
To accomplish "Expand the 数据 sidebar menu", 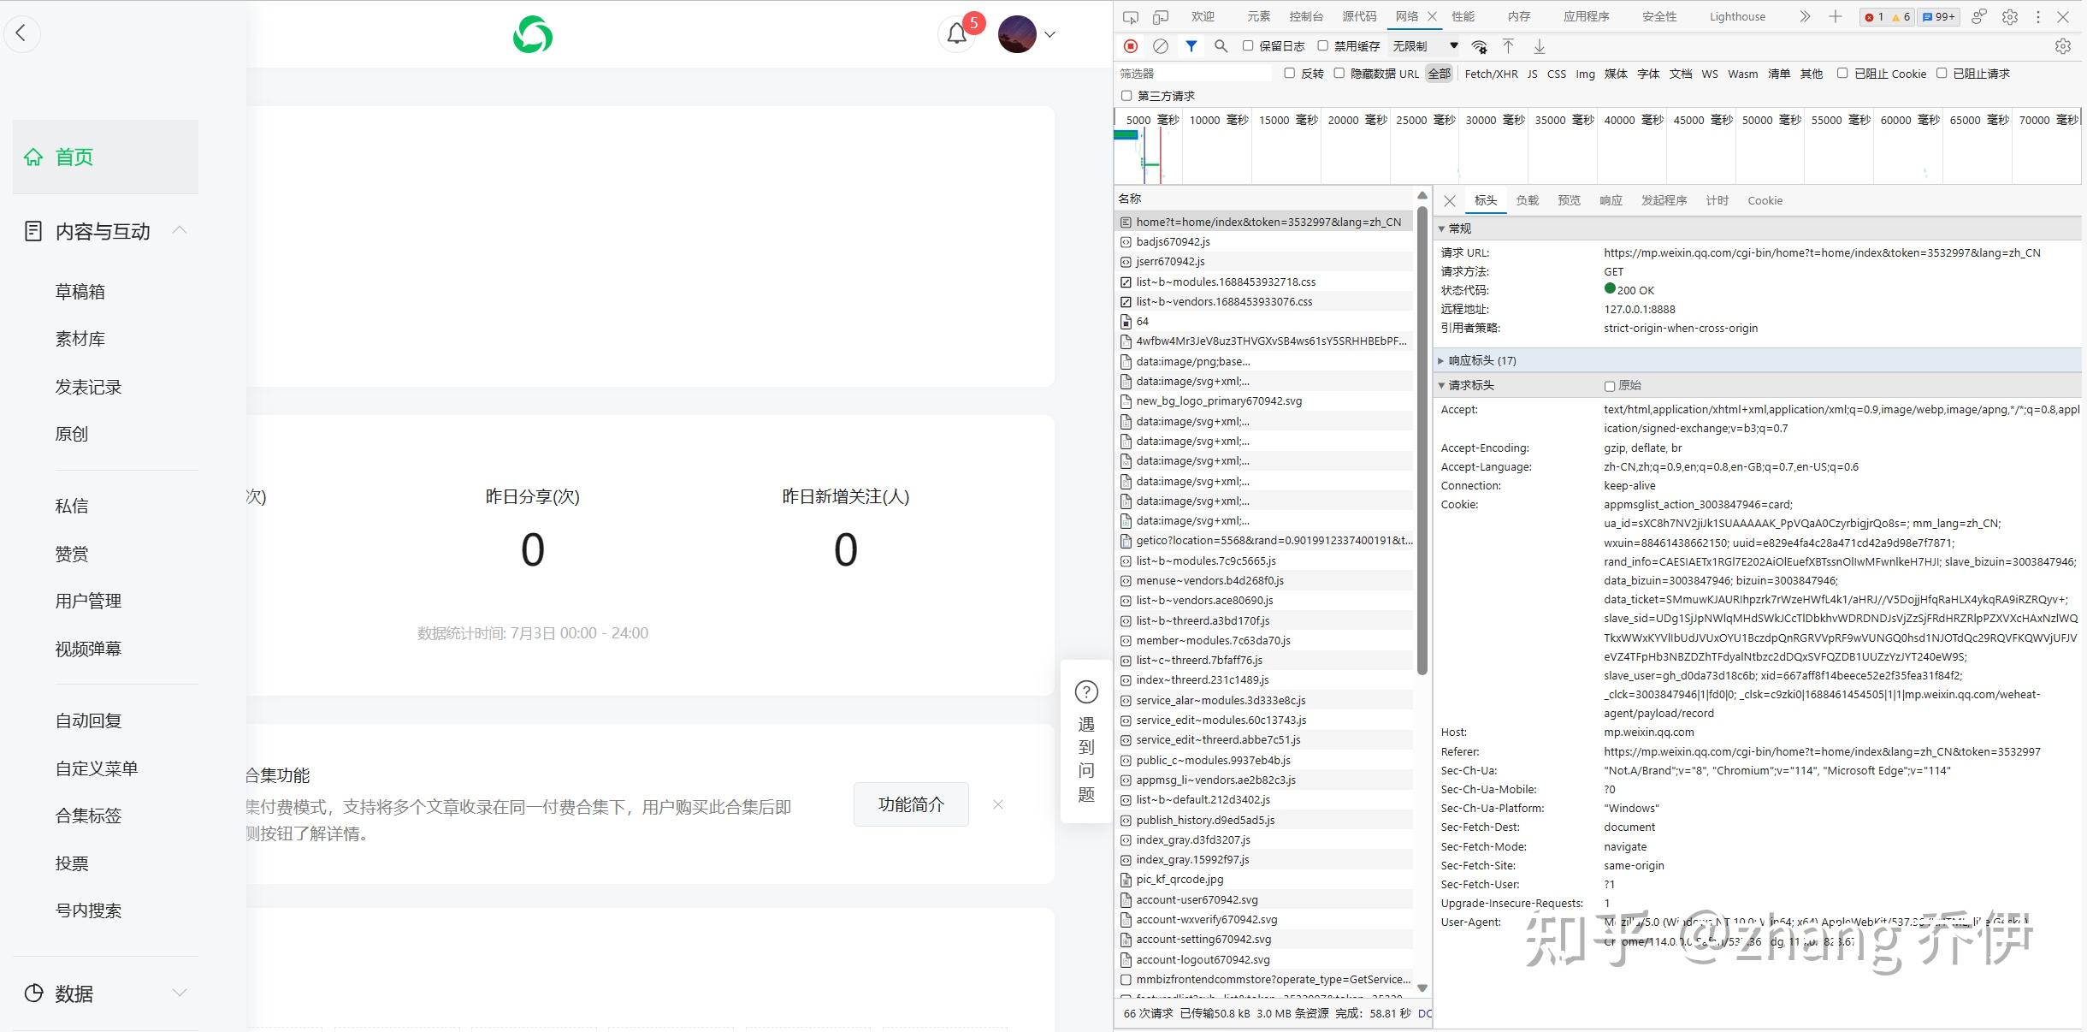I will pyautogui.click(x=105, y=993).
